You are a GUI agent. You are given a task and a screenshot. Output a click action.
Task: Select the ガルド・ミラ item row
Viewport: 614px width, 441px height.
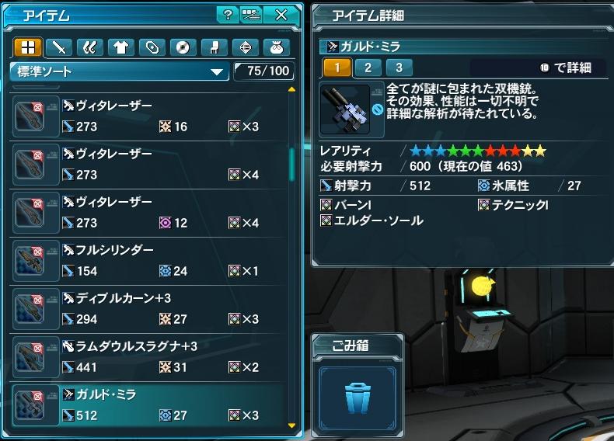coord(148,405)
